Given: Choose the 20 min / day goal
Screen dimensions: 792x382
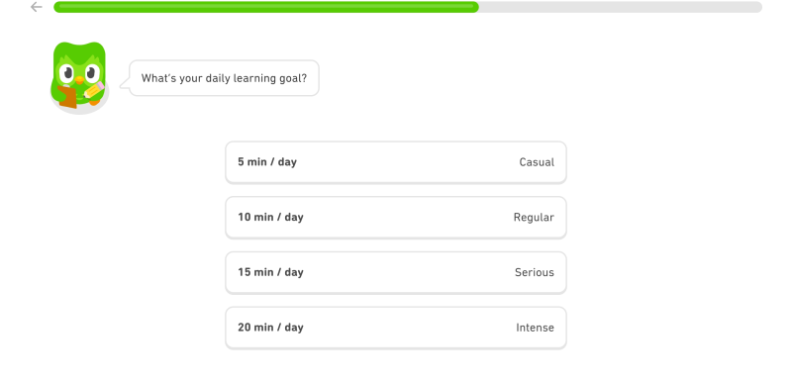Looking at the screenshot, I should 396,328.
